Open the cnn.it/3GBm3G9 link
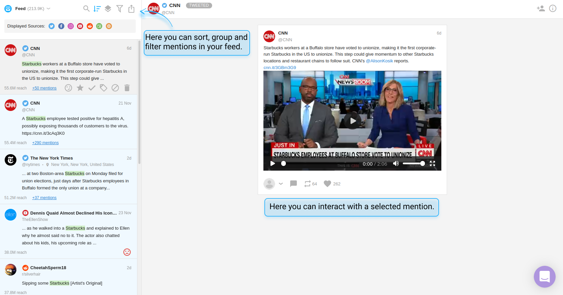The image size is (563, 295). click(x=280, y=68)
